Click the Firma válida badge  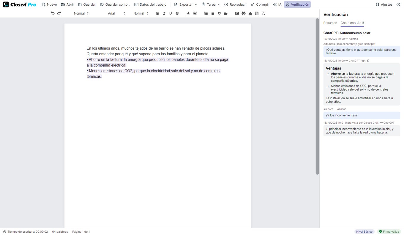[x=389, y=232]
